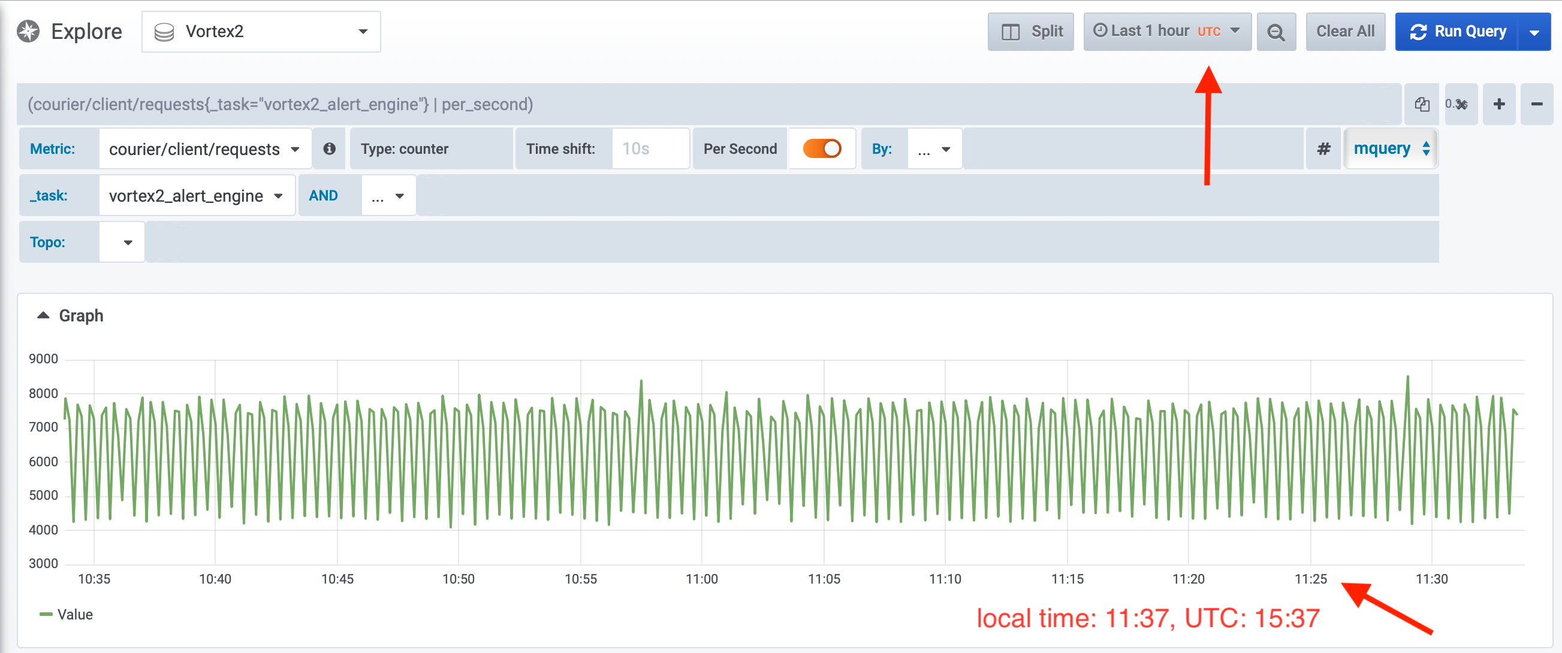Click the minus remove query row button

click(x=1537, y=104)
